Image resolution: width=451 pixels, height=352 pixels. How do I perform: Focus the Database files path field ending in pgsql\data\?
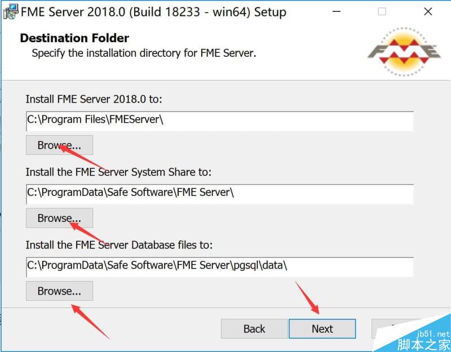pyautogui.click(x=219, y=266)
